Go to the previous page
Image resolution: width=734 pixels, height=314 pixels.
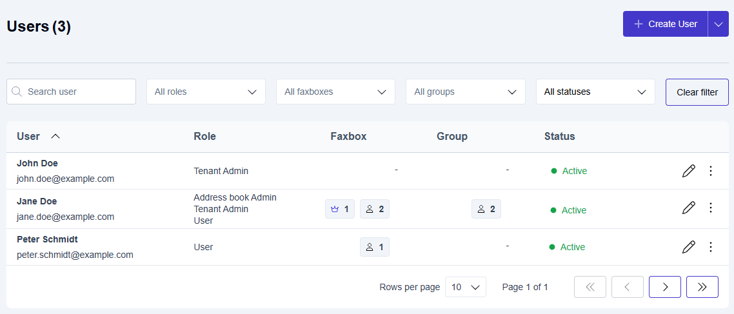pyautogui.click(x=628, y=287)
